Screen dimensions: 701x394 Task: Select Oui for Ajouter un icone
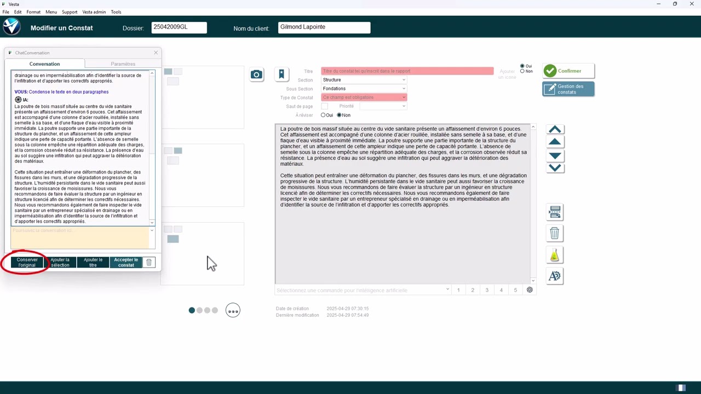click(522, 66)
